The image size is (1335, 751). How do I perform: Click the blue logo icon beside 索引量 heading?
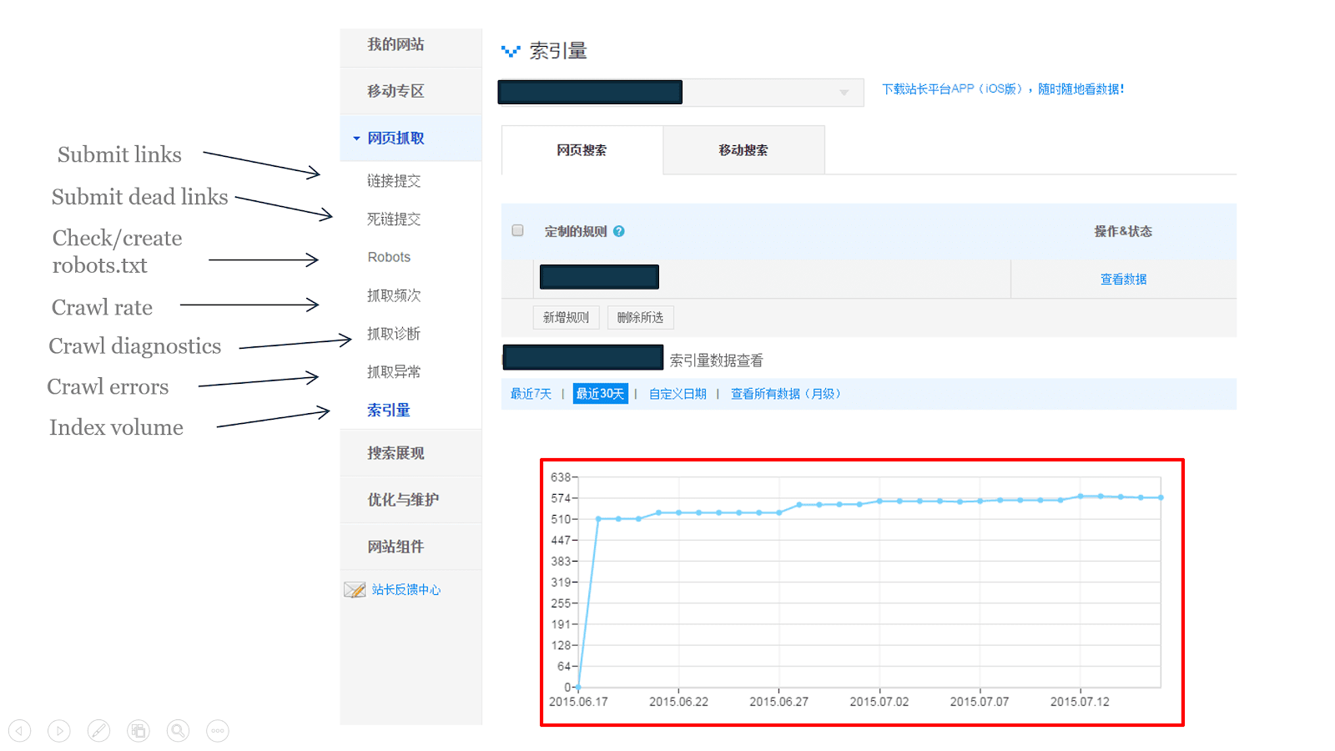point(511,52)
